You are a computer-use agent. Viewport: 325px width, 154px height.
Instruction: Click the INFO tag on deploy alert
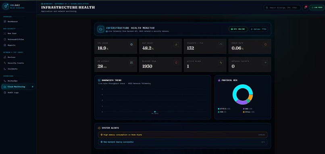tap(263, 142)
